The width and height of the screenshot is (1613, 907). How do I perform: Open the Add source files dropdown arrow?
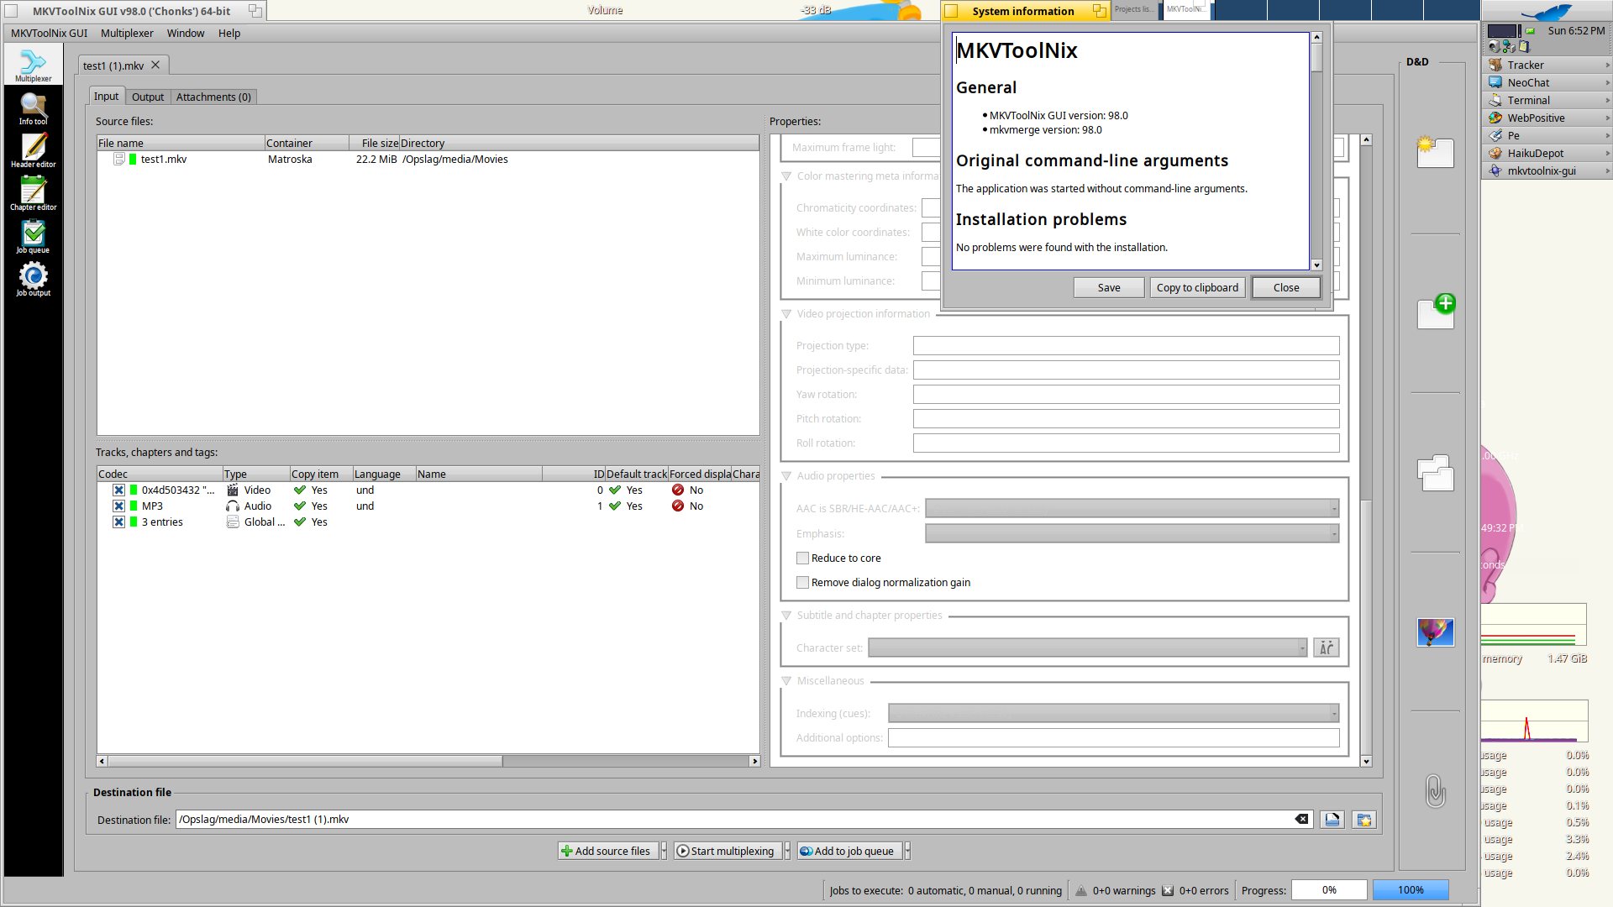[664, 851]
